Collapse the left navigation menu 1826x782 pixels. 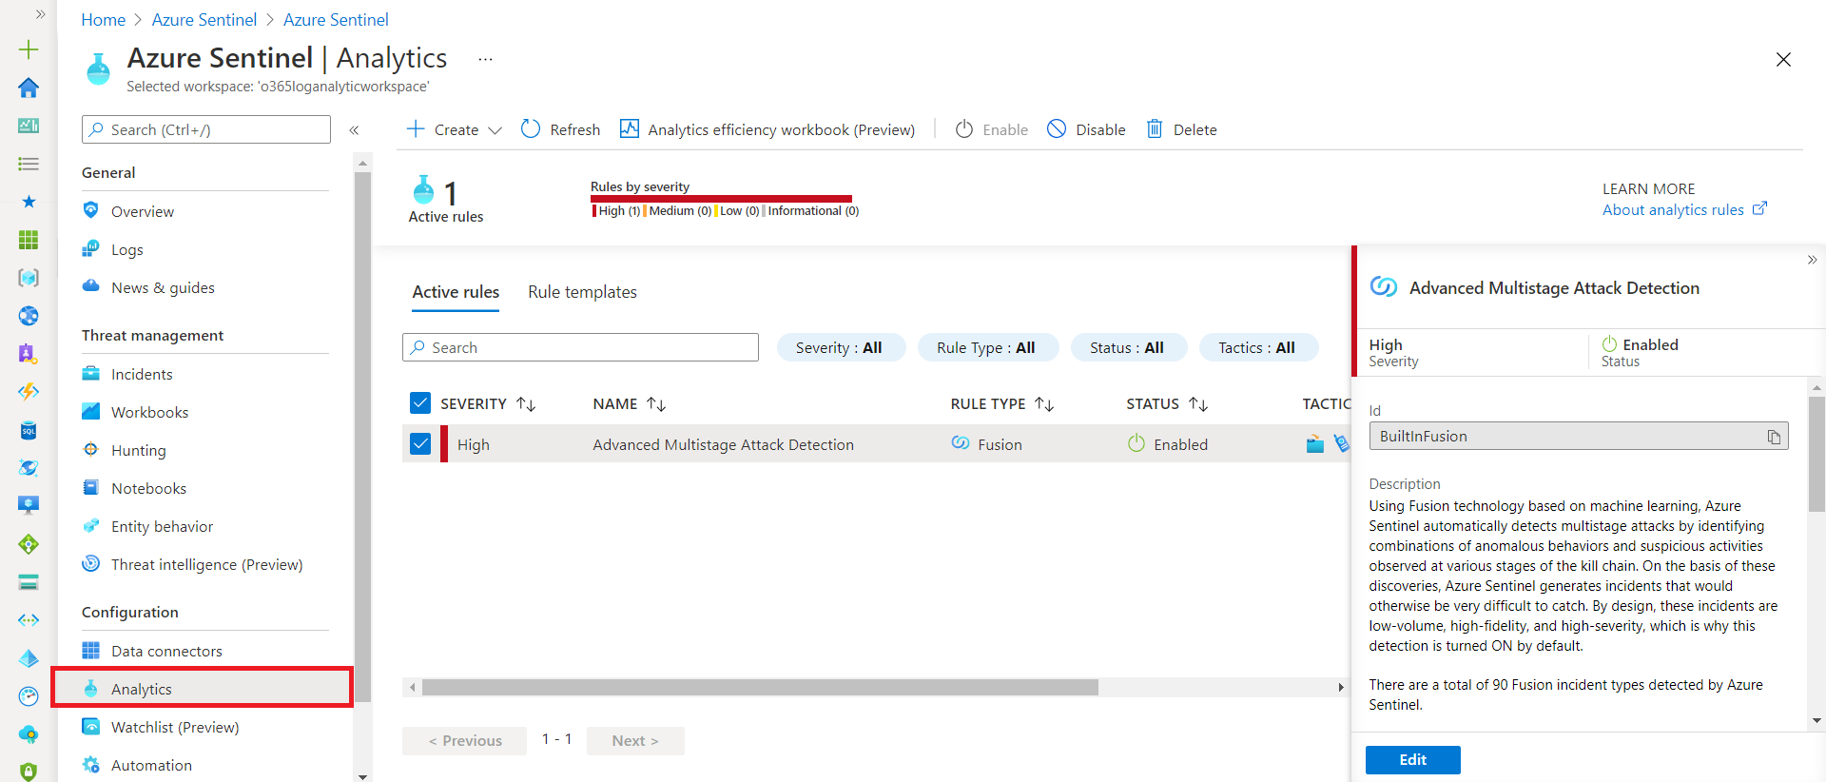(354, 130)
